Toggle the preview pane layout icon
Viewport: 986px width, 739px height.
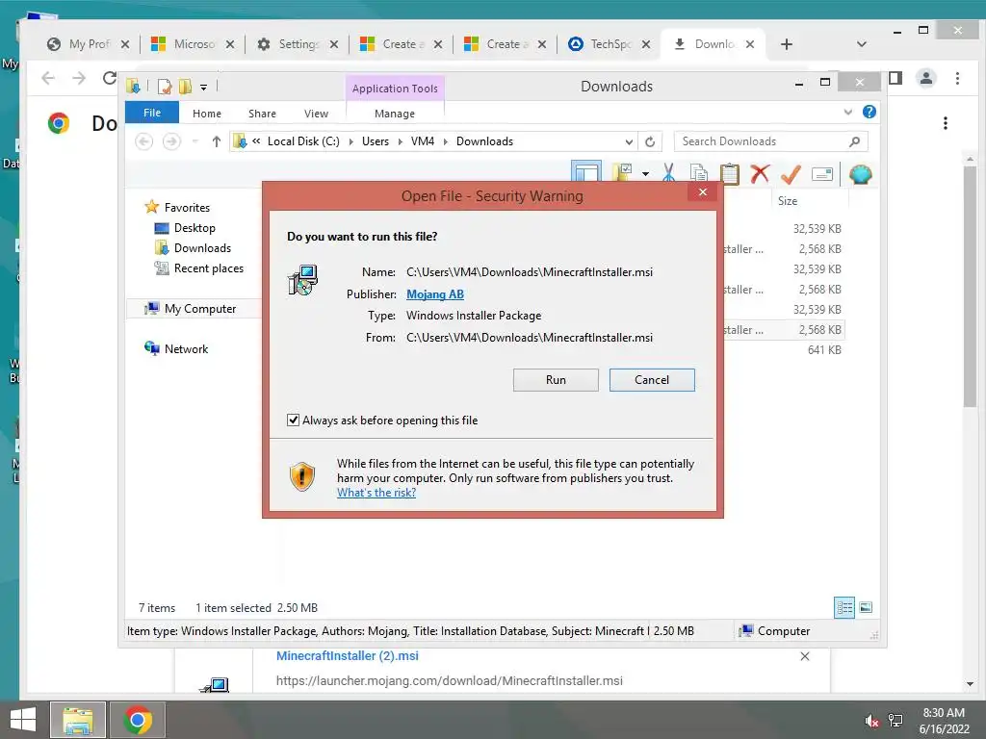[586, 172]
